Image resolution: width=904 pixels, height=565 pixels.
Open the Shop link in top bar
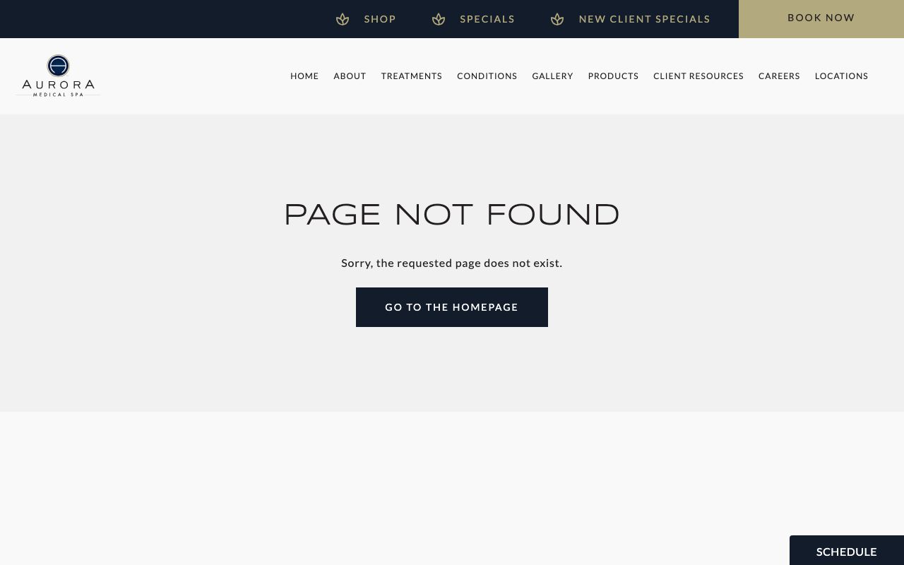(x=380, y=19)
